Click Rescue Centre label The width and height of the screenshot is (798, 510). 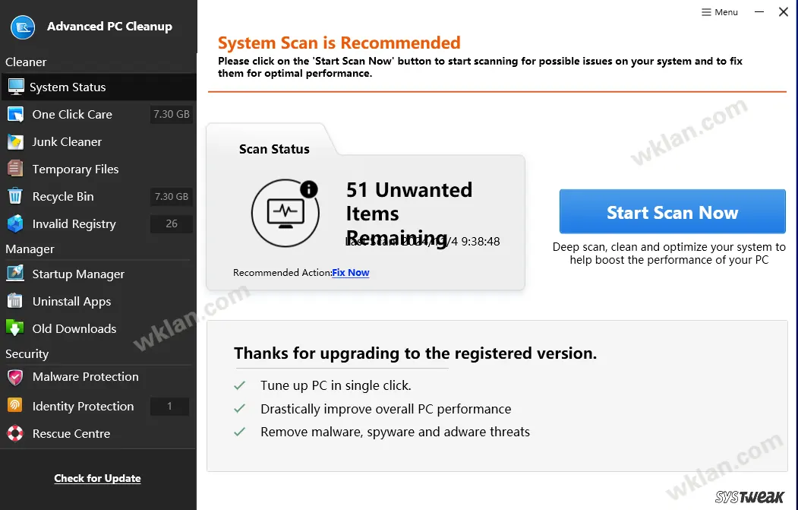(71, 433)
